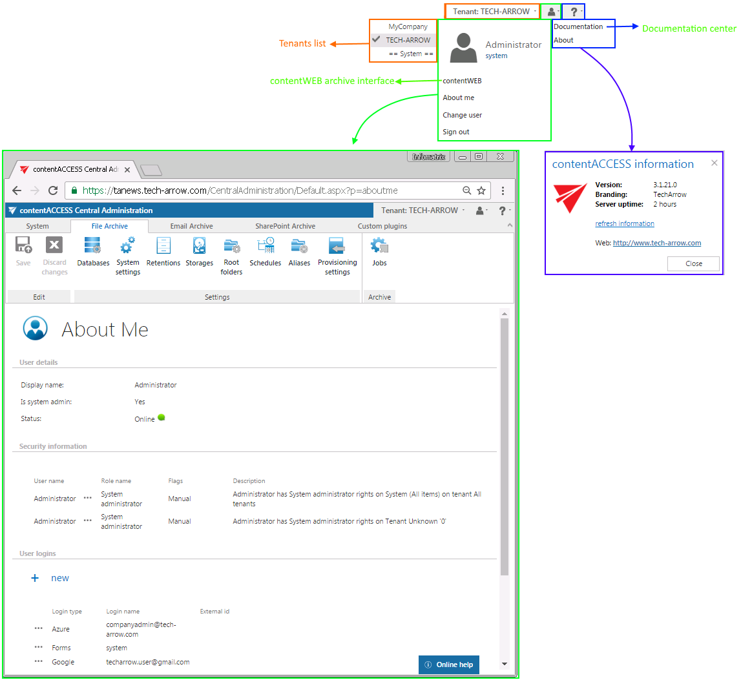The height and width of the screenshot is (680, 741).
Task: Click the top callout user icon button
Action: tap(551, 12)
